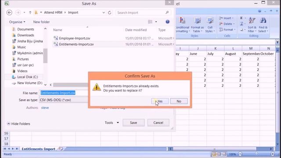Click Yes to replace the existing file
Image resolution: width=281 pixels, height=158 pixels.
(160, 101)
